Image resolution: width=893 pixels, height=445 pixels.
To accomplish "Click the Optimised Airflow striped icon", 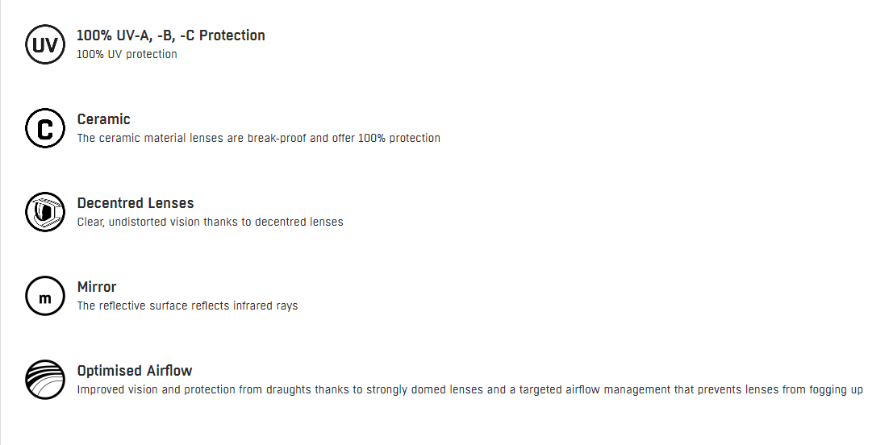I will 45,380.
